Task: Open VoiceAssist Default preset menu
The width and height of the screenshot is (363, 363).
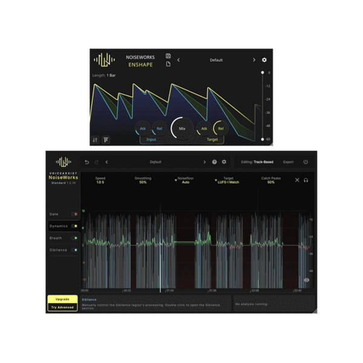Action: pyautogui.click(x=155, y=162)
